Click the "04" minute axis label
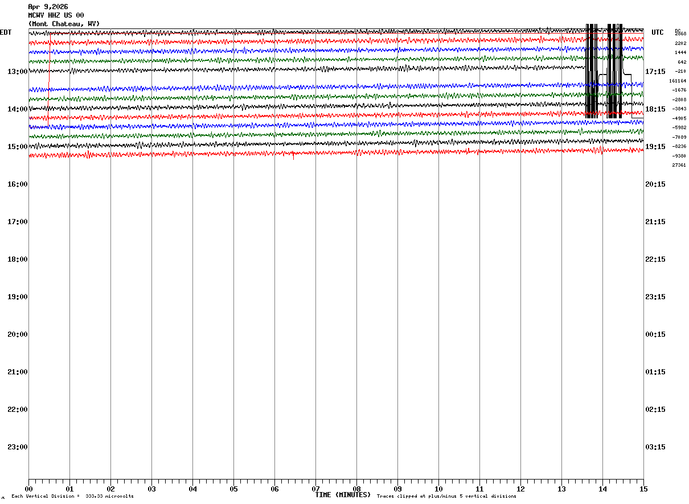Screen dimensions: 689x504 point(192,489)
